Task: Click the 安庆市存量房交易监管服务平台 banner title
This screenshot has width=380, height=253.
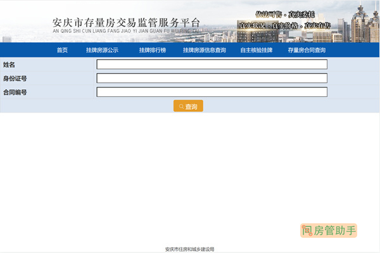Action: point(126,23)
